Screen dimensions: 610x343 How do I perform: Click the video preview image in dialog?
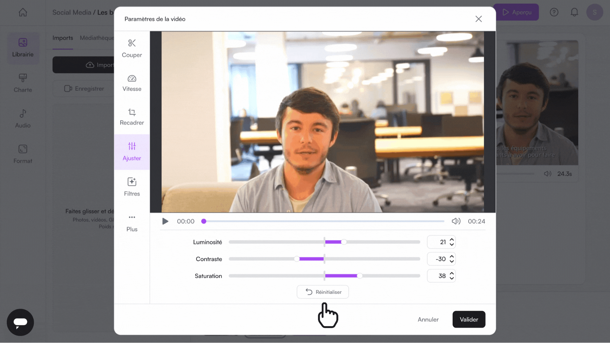click(x=323, y=122)
